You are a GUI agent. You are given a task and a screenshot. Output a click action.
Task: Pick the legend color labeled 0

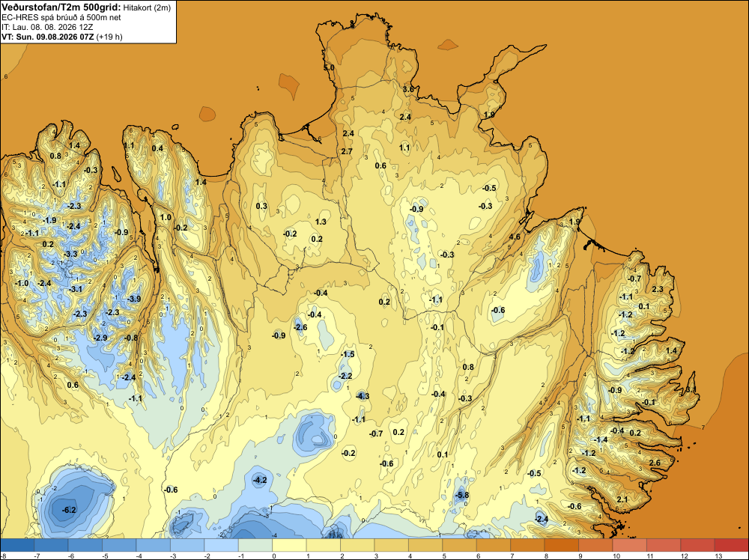click(289, 545)
